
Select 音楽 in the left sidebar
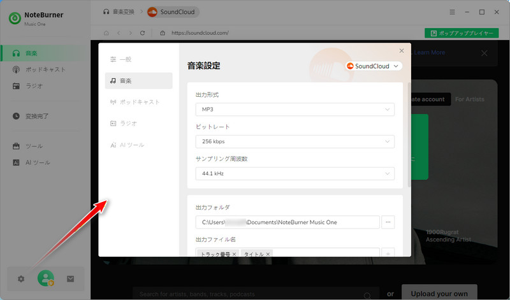pos(45,54)
